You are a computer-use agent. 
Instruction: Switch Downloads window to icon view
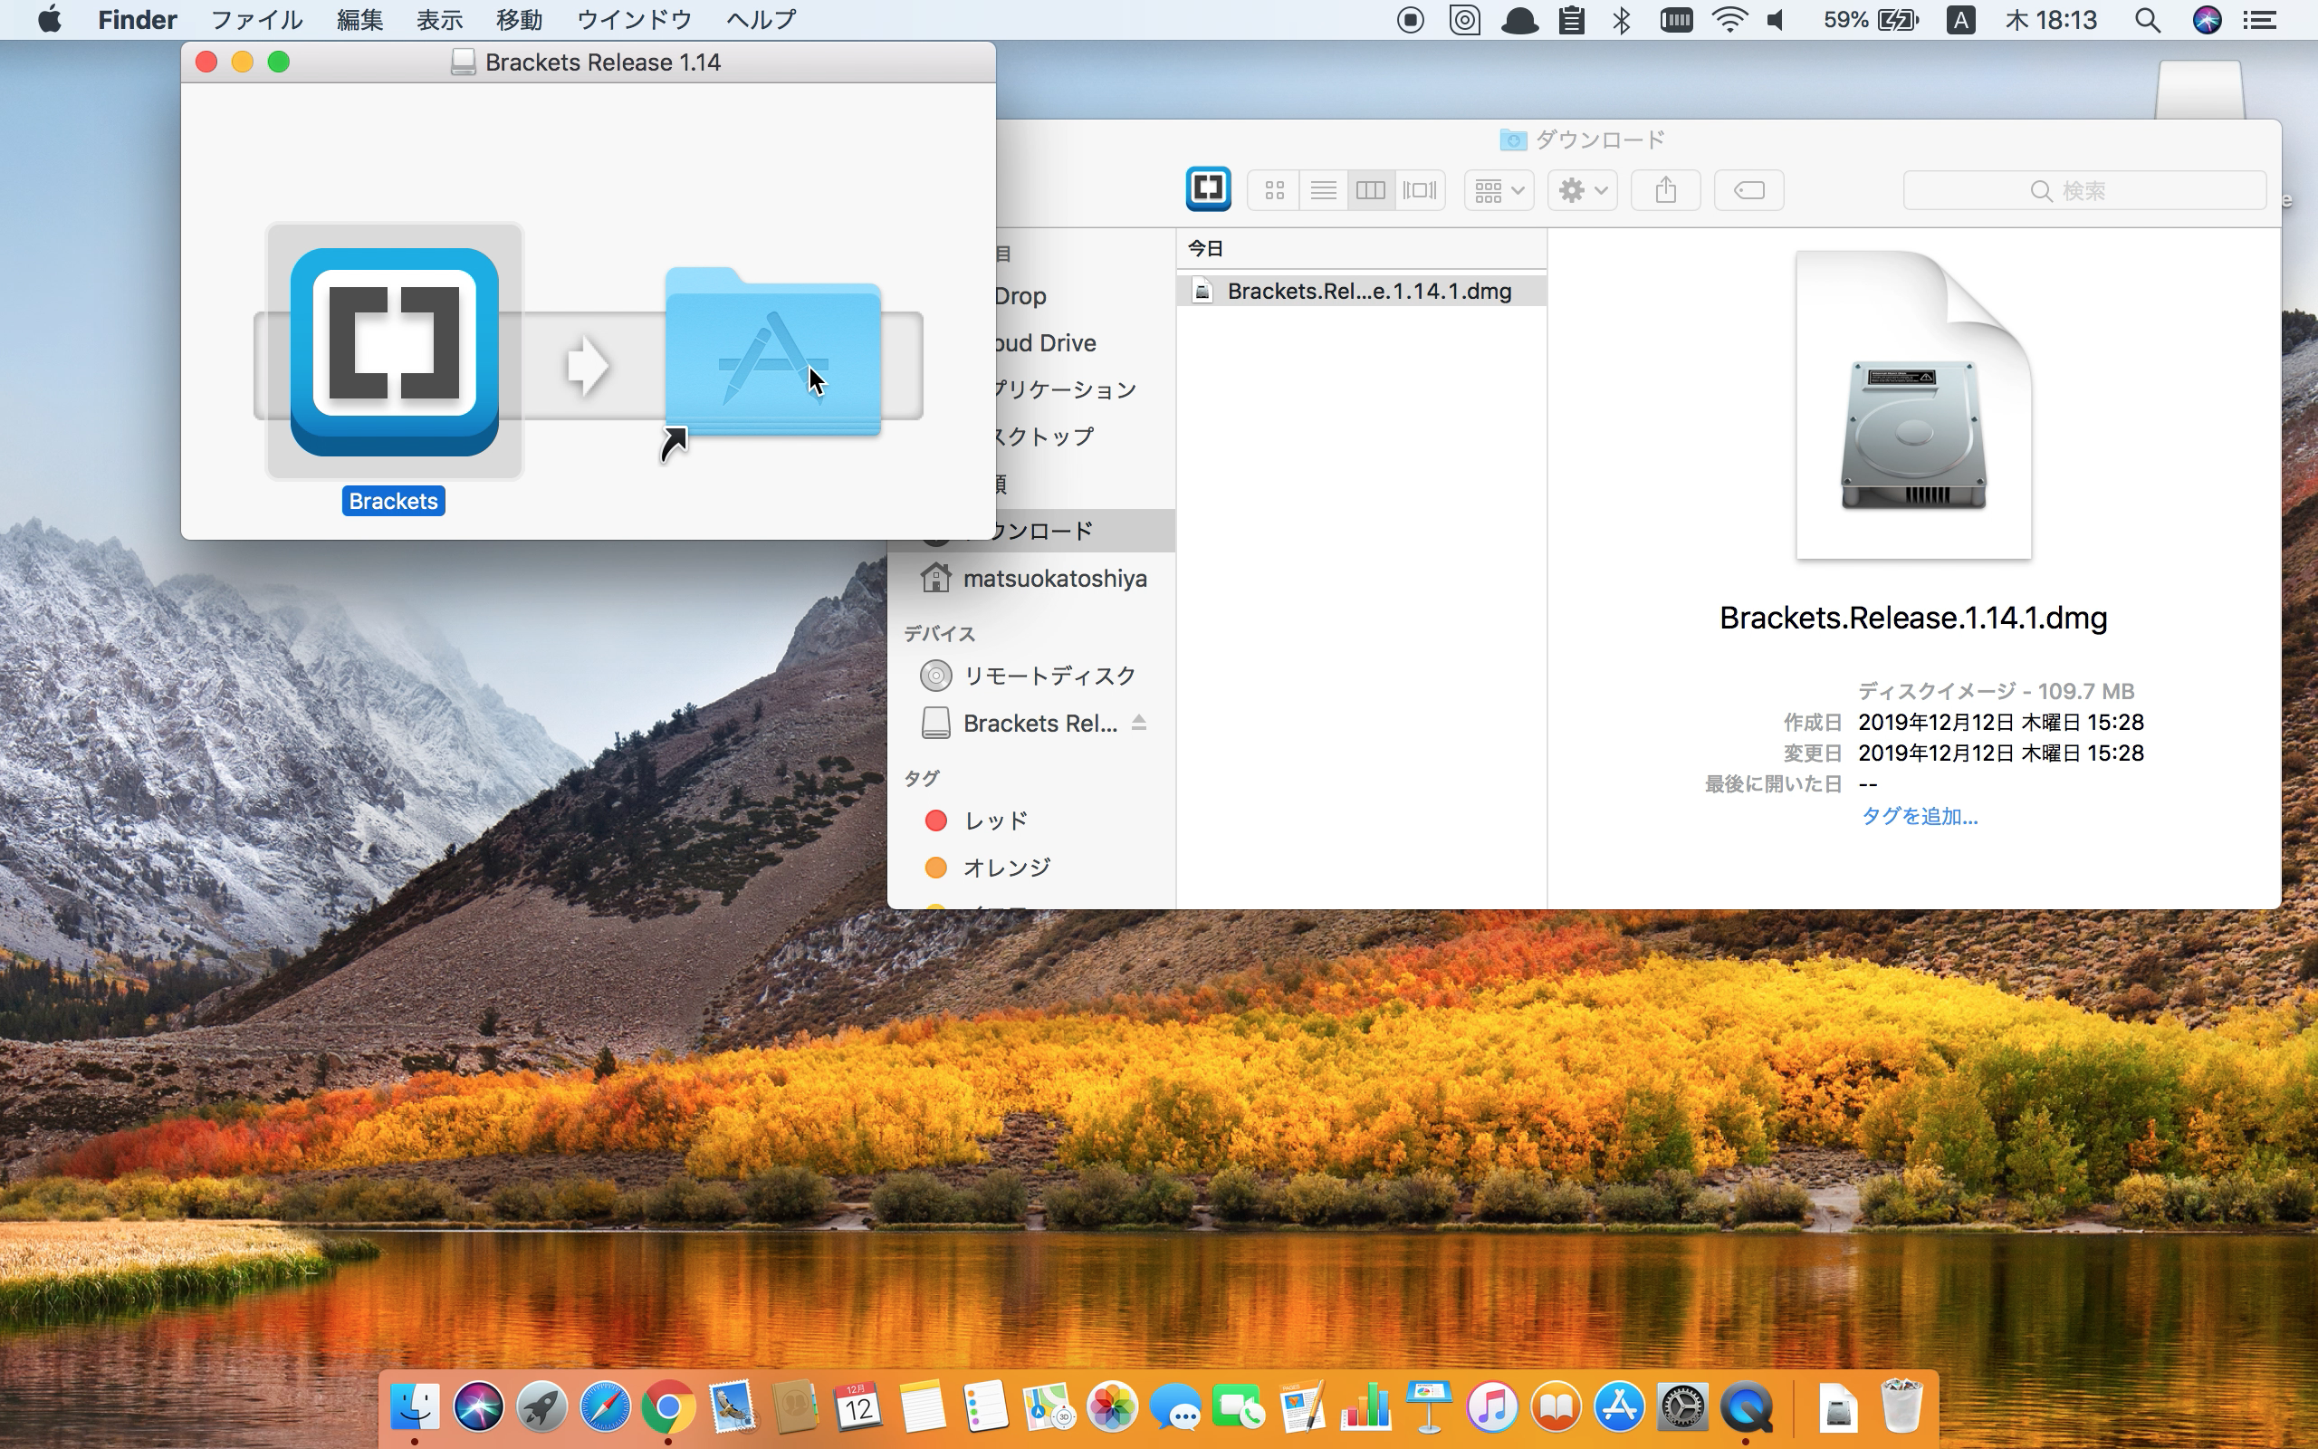[1274, 191]
